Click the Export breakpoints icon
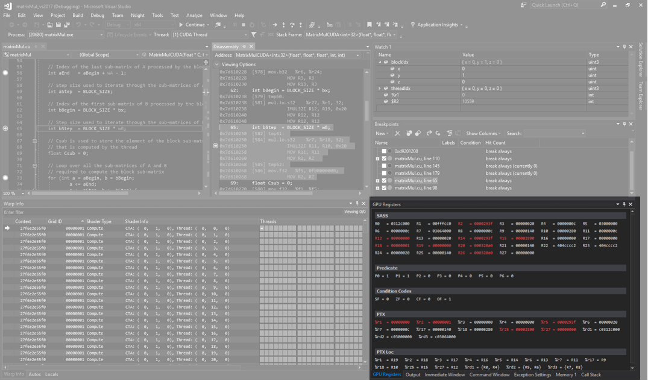Screen dimensions: 648x381 429,133
